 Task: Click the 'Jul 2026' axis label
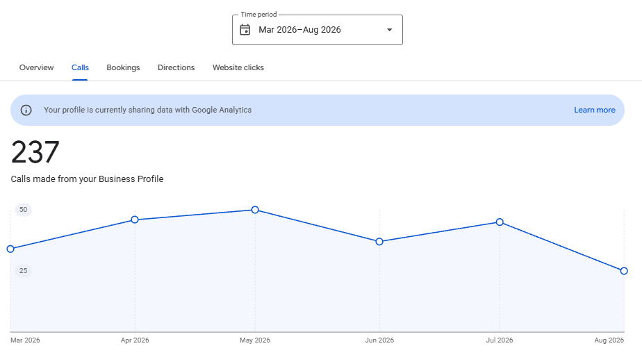click(500, 340)
